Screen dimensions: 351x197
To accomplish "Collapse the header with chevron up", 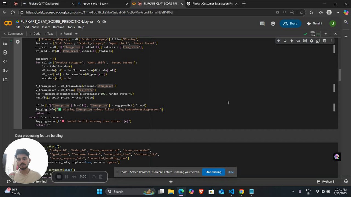I will 335,34.
